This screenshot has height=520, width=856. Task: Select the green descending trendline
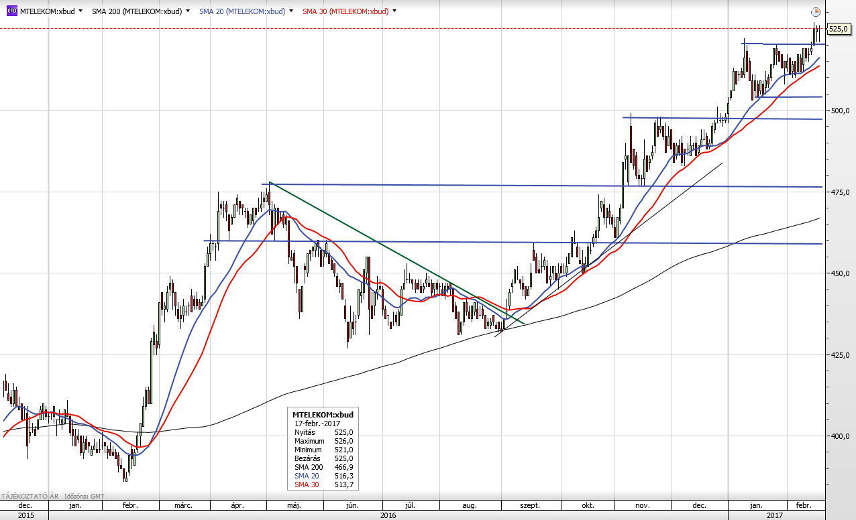click(x=396, y=253)
